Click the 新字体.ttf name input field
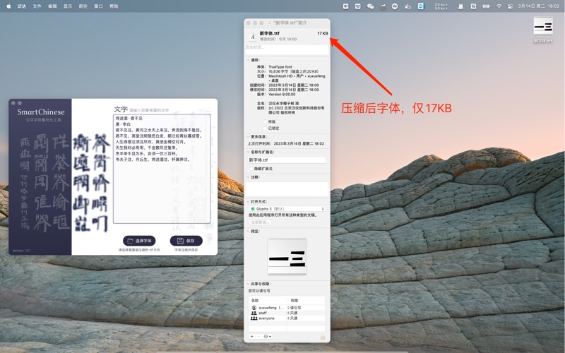Screen dimensions: 565x353 point(287,160)
